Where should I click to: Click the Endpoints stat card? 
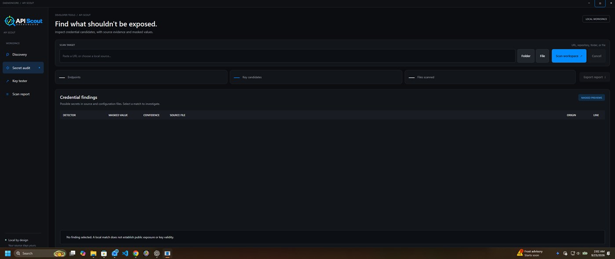141,77
